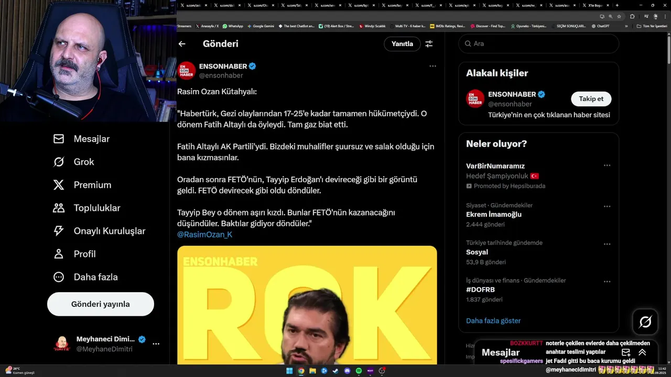Expand the Mesajlar drawer with double chevron
The height and width of the screenshot is (377, 671).
point(642,352)
